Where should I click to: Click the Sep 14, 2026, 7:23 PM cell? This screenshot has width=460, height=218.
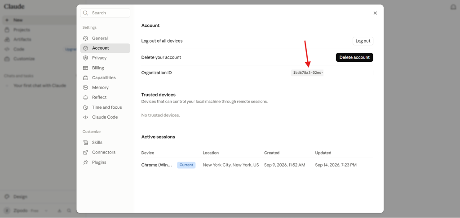336,165
